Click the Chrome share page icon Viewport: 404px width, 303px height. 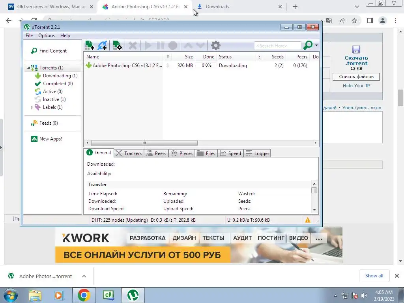coord(342,21)
